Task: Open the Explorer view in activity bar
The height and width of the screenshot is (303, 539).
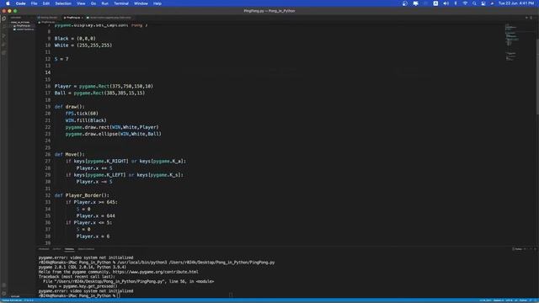Action: (x=3, y=19)
